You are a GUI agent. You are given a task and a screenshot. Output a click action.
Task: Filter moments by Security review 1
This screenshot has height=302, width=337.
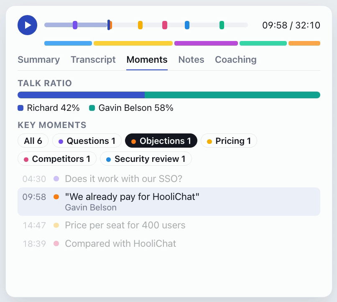[x=146, y=159]
